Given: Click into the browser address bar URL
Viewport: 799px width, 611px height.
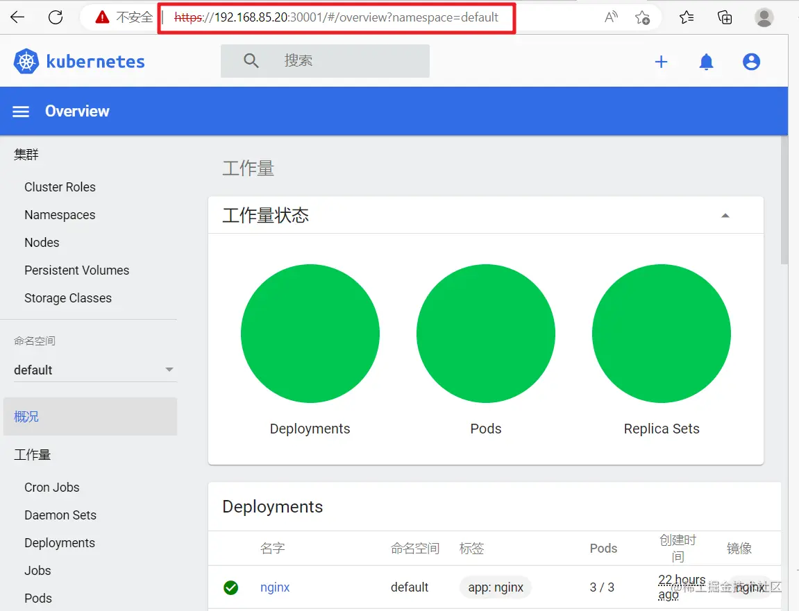Looking at the screenshot, I should (336, 18).
